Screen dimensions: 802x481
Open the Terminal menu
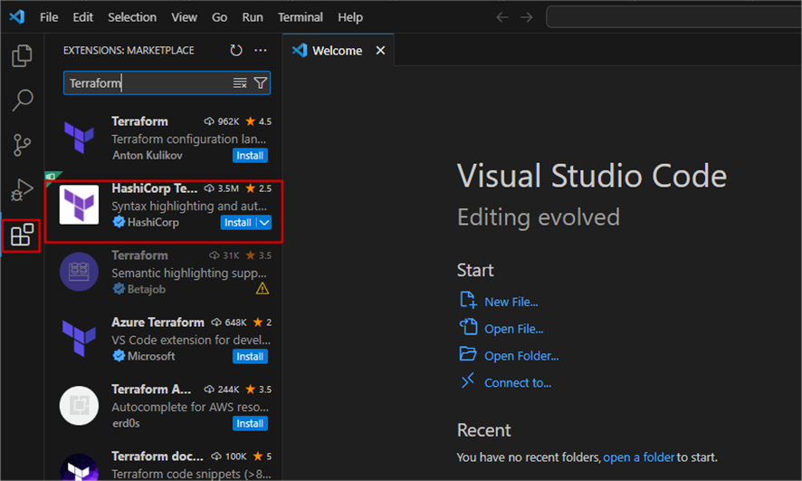click(301, 17)
